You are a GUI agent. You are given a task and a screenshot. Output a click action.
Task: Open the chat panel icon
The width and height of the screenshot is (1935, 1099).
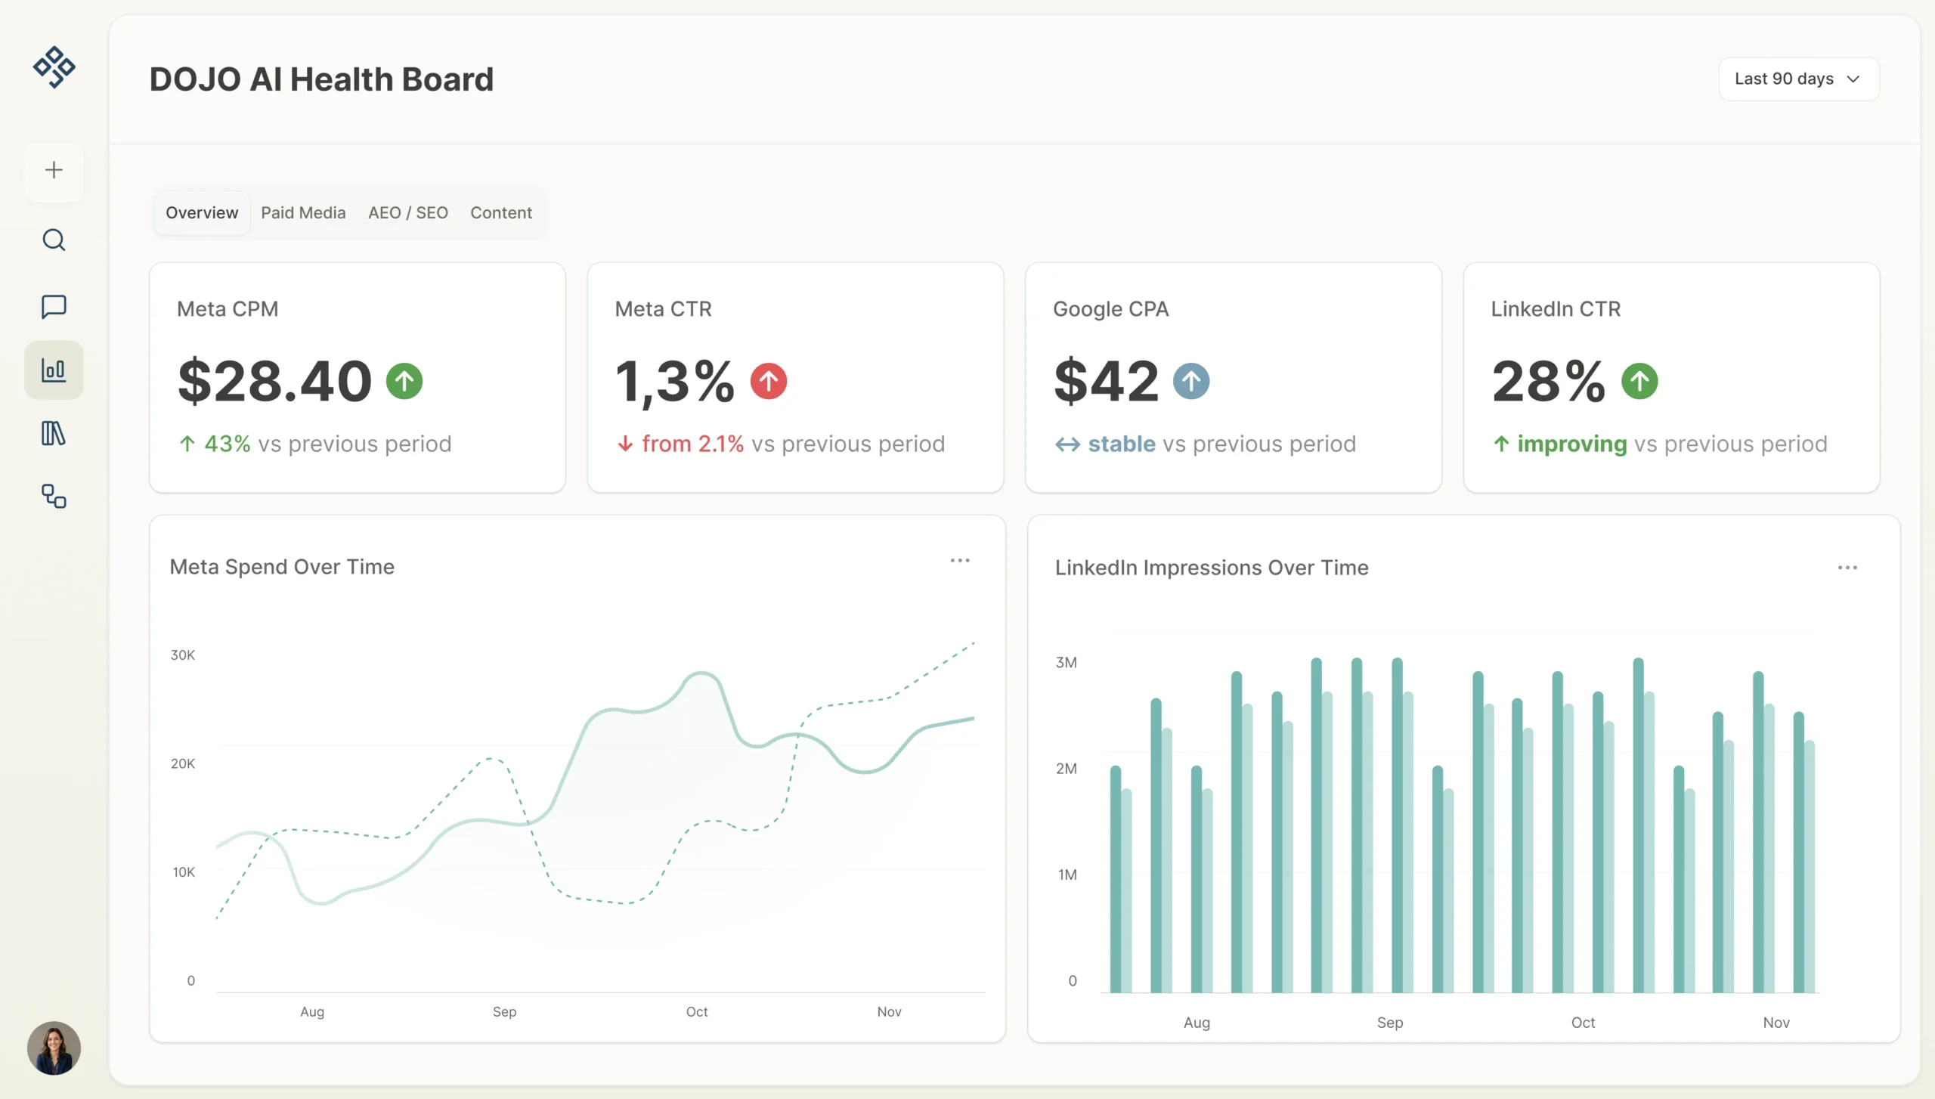(53, 307)
